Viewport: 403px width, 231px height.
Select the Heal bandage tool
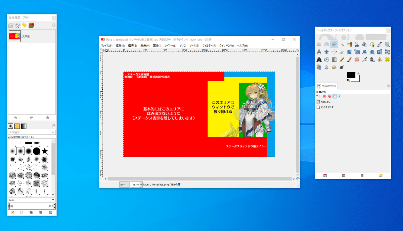click(387, 59)
